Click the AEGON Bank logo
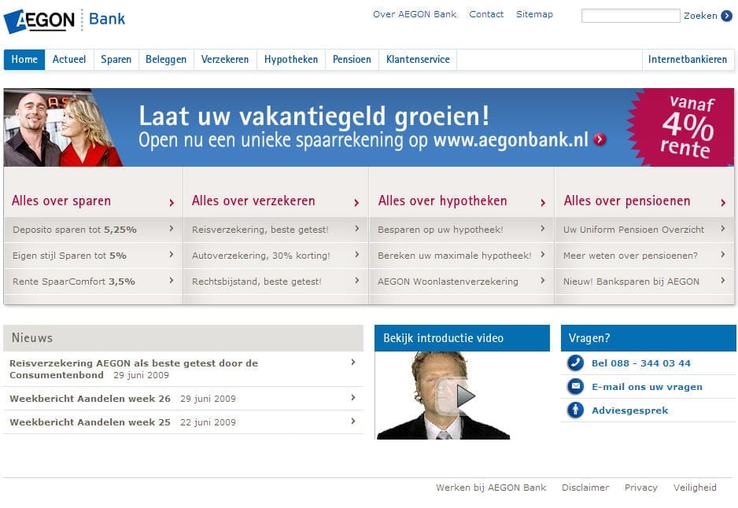 coord(65,20)
